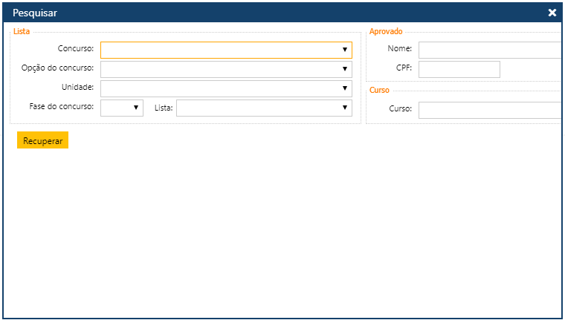Click the "Concurso:" field label
The width and height of the screenshot is (565, 323).
tap(76, 49)
